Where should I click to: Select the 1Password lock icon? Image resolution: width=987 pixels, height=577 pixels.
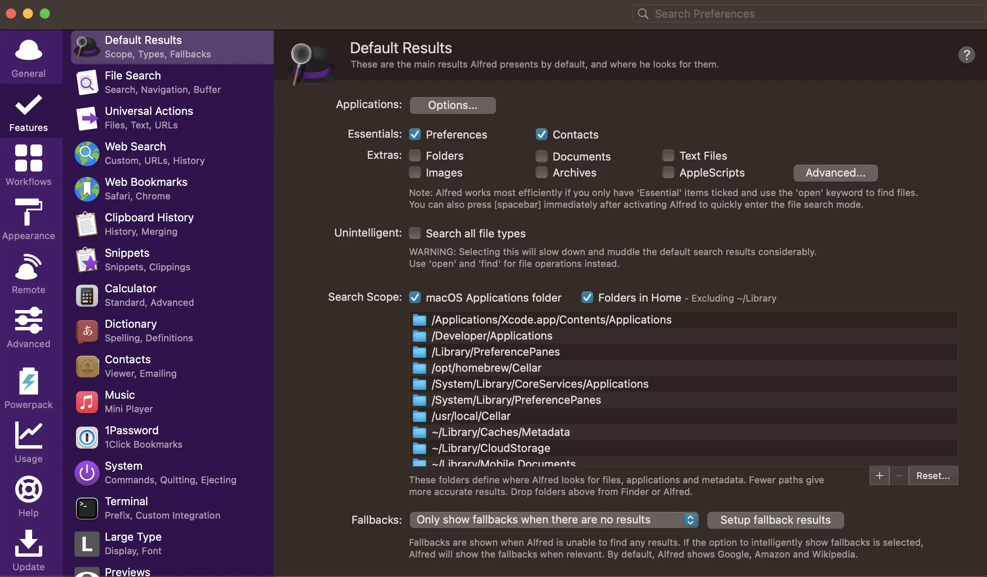pyautogui.click(x=87, y=437)
